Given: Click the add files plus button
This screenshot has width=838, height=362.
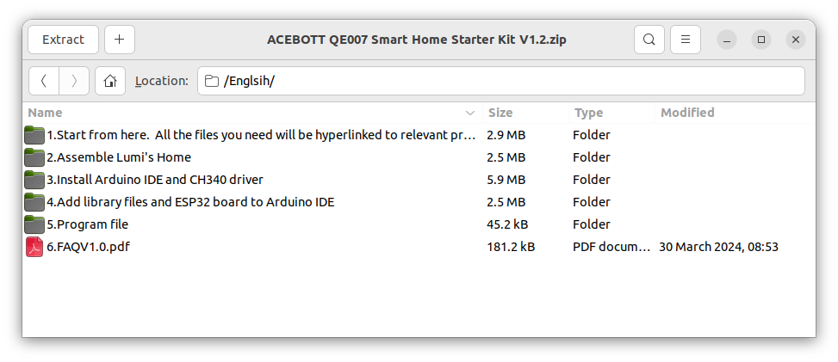Looking at the screenshot, I should 120,40.
